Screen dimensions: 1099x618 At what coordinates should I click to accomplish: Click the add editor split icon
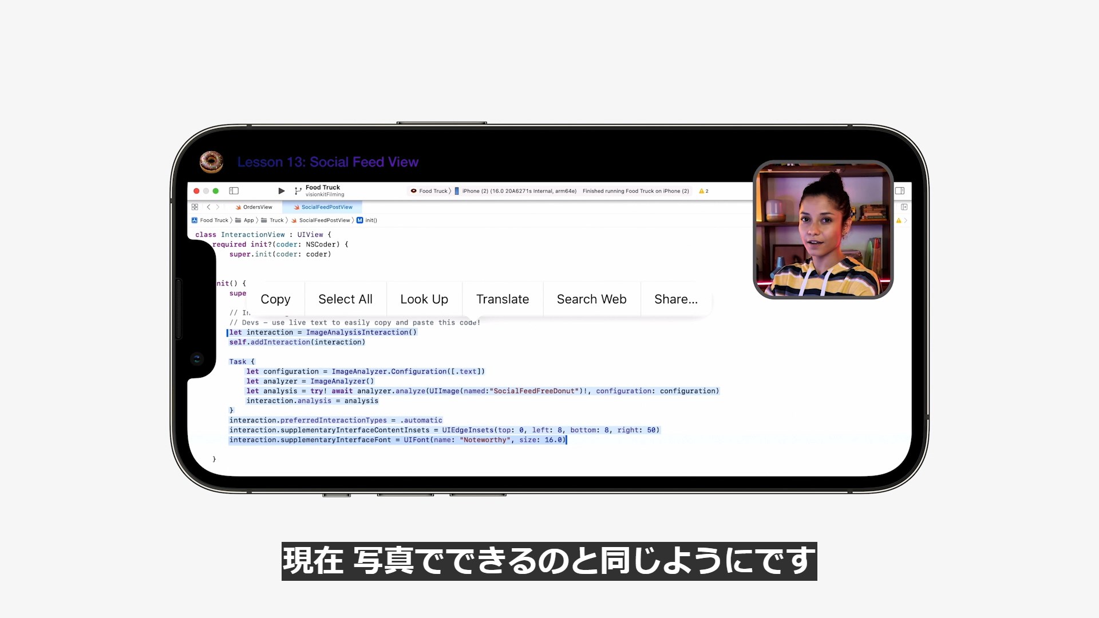point(904,207)
